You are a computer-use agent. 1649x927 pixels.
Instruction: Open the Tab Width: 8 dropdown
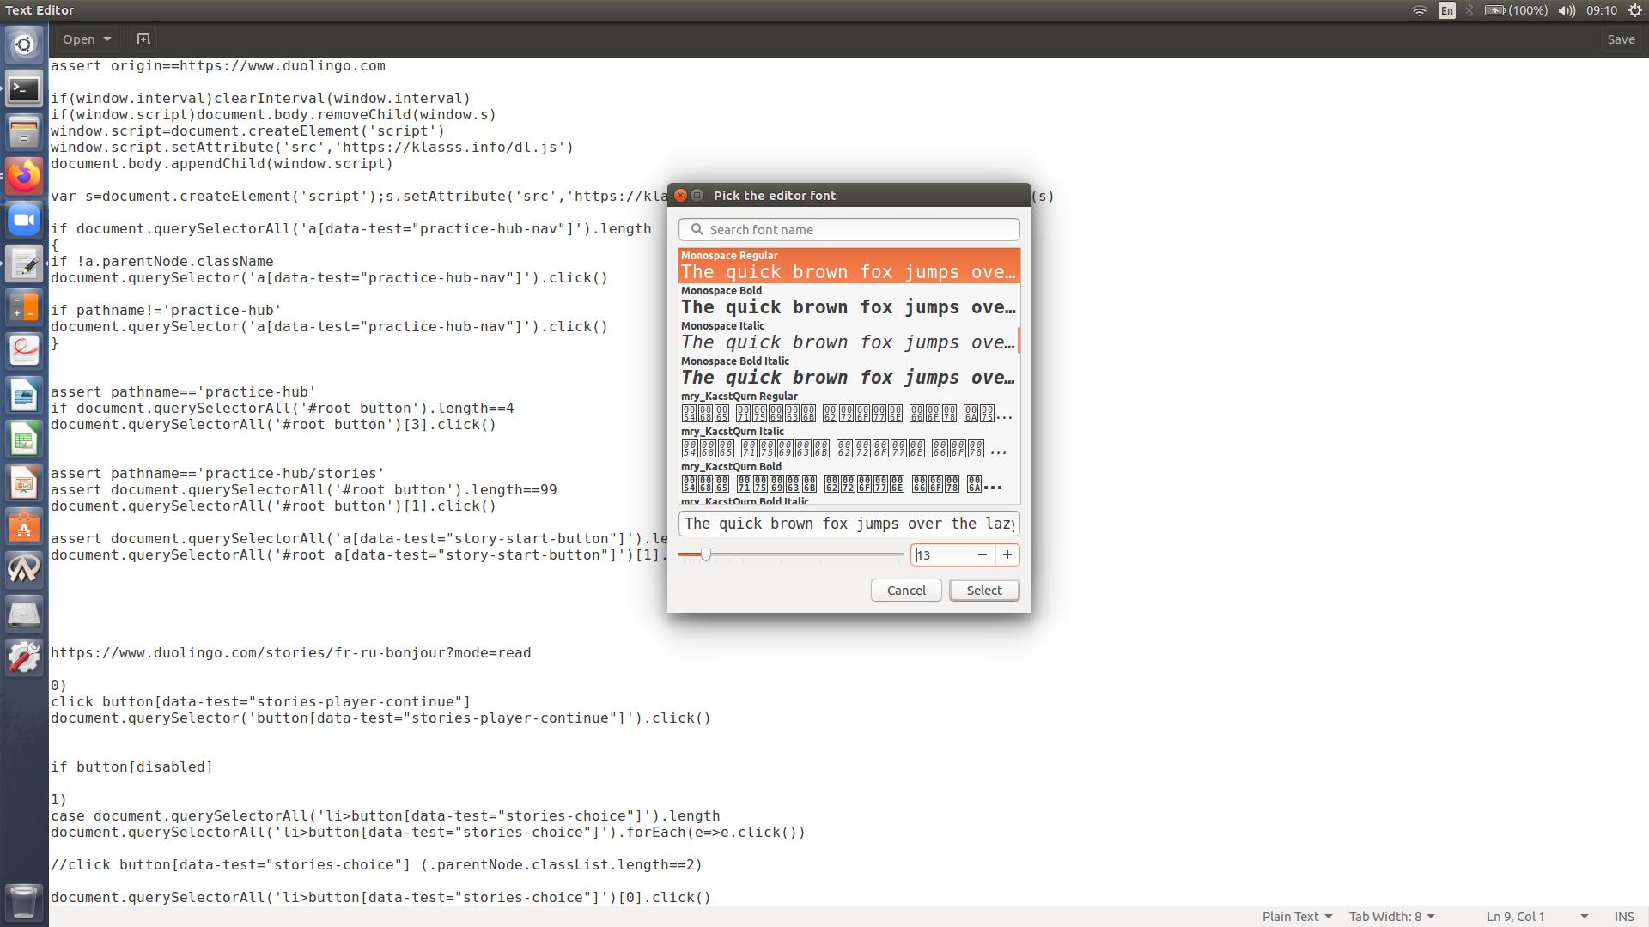[x=1391, y=916]
